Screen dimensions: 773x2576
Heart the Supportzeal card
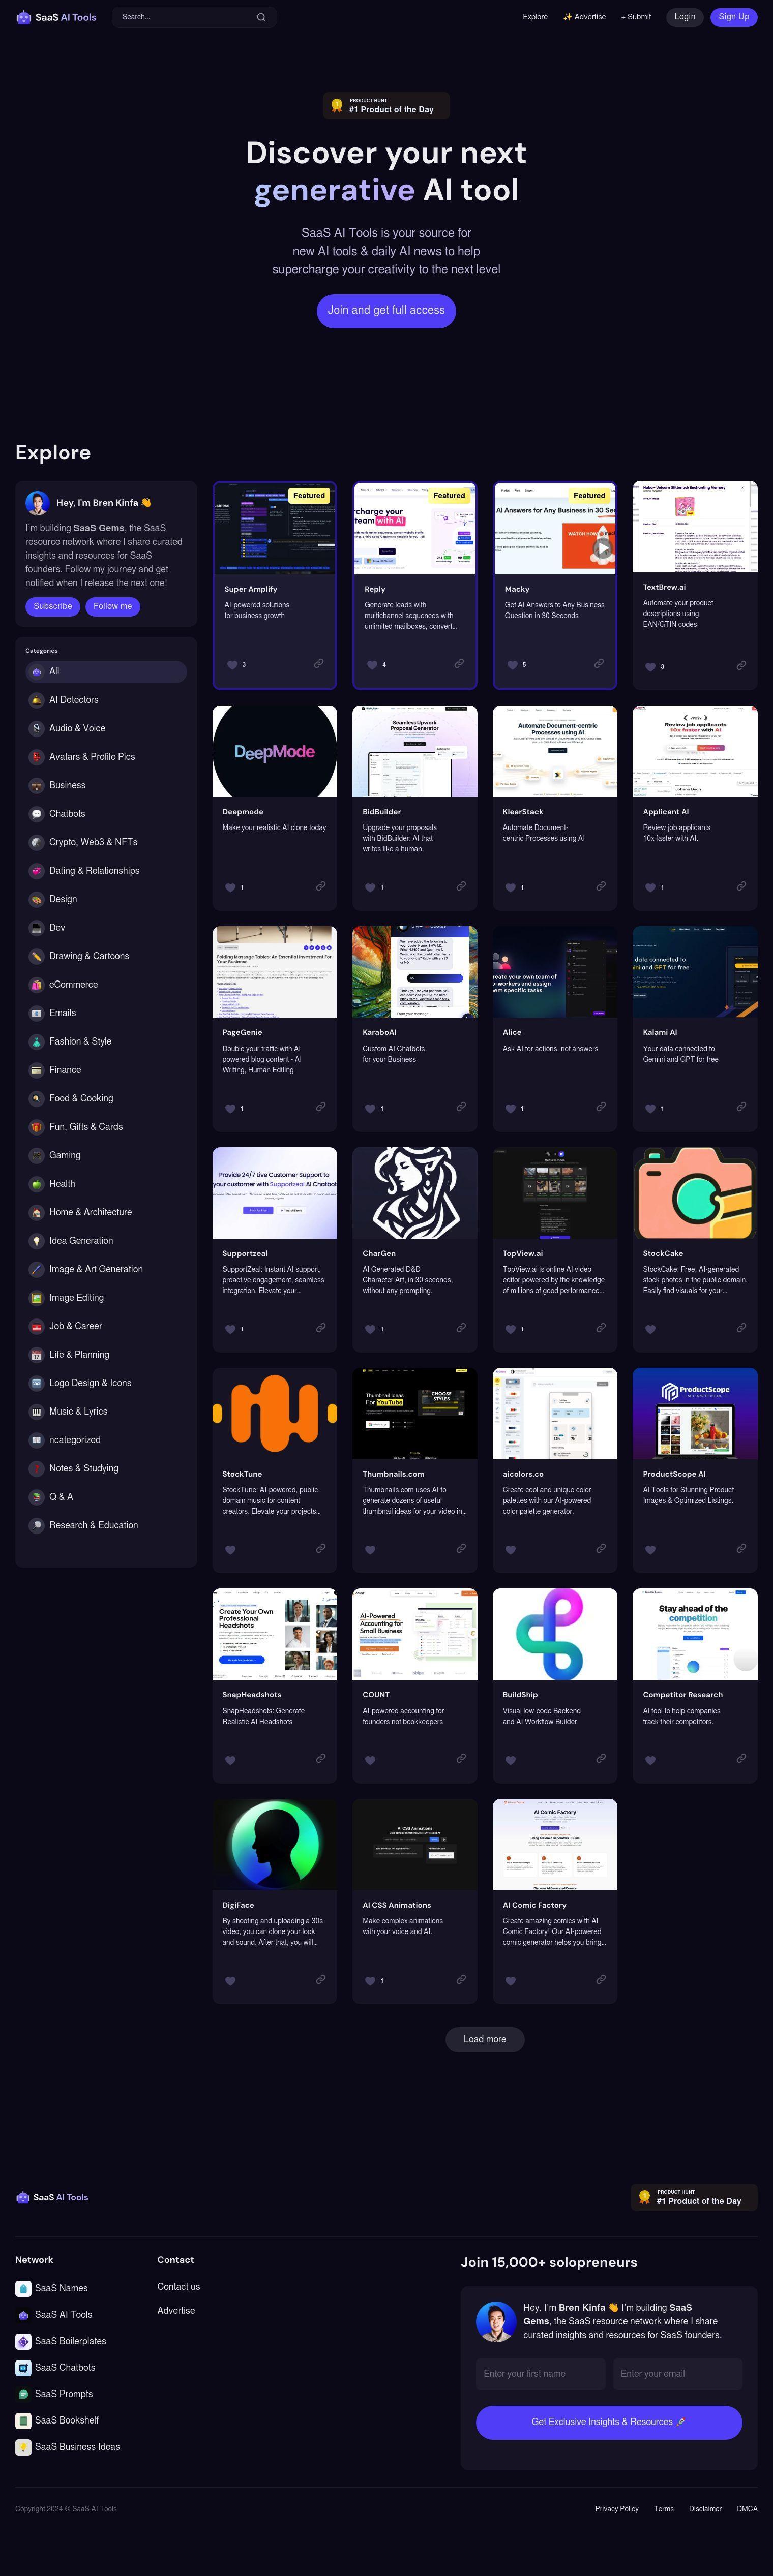pos(230,1330)
